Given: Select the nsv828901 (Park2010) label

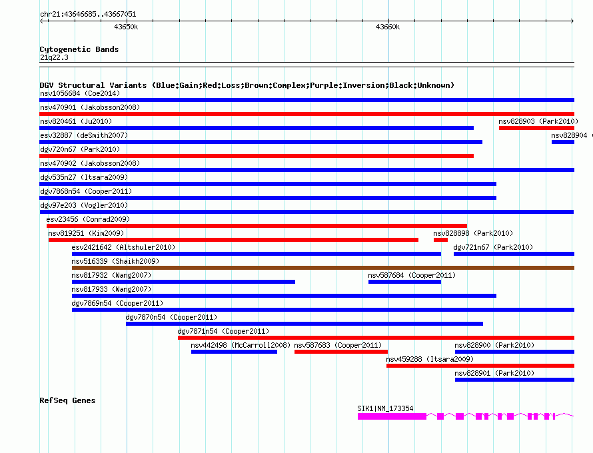Looking at the screenshot, I should [494, 373].
